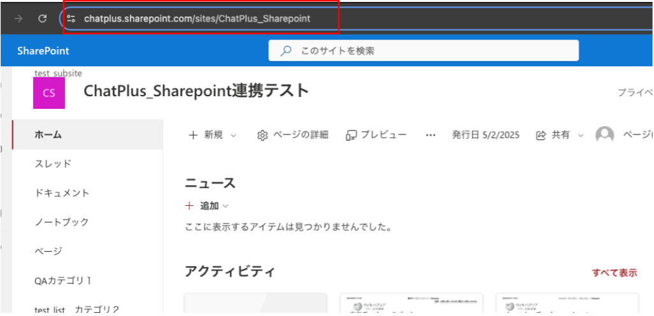Open the three-dot more options menu

point(430,135)
